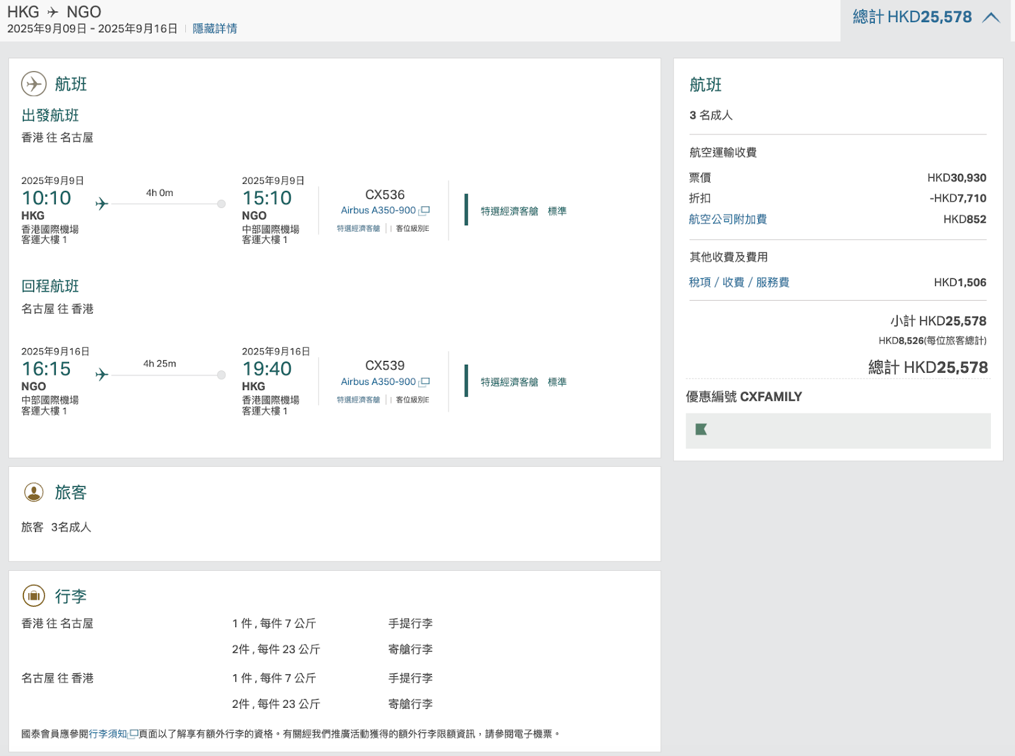Click the green flag icon under promo code
Screen dimensions: 1015x756
[x=701, y=429]
